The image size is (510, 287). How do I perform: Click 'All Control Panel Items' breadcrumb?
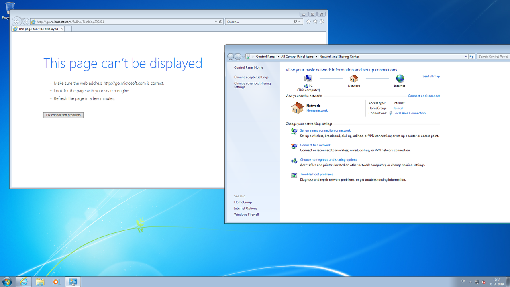[x=297, y=57]
